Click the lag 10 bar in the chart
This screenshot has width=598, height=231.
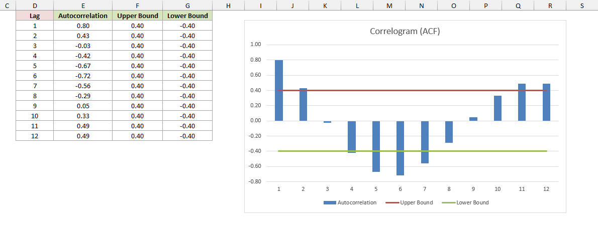pos(497,108)
